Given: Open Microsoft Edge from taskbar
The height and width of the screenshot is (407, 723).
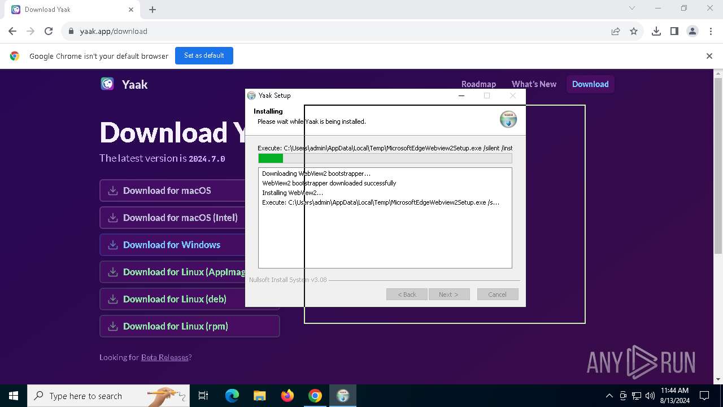Looking at the screenshot, I should coord(232,396).
